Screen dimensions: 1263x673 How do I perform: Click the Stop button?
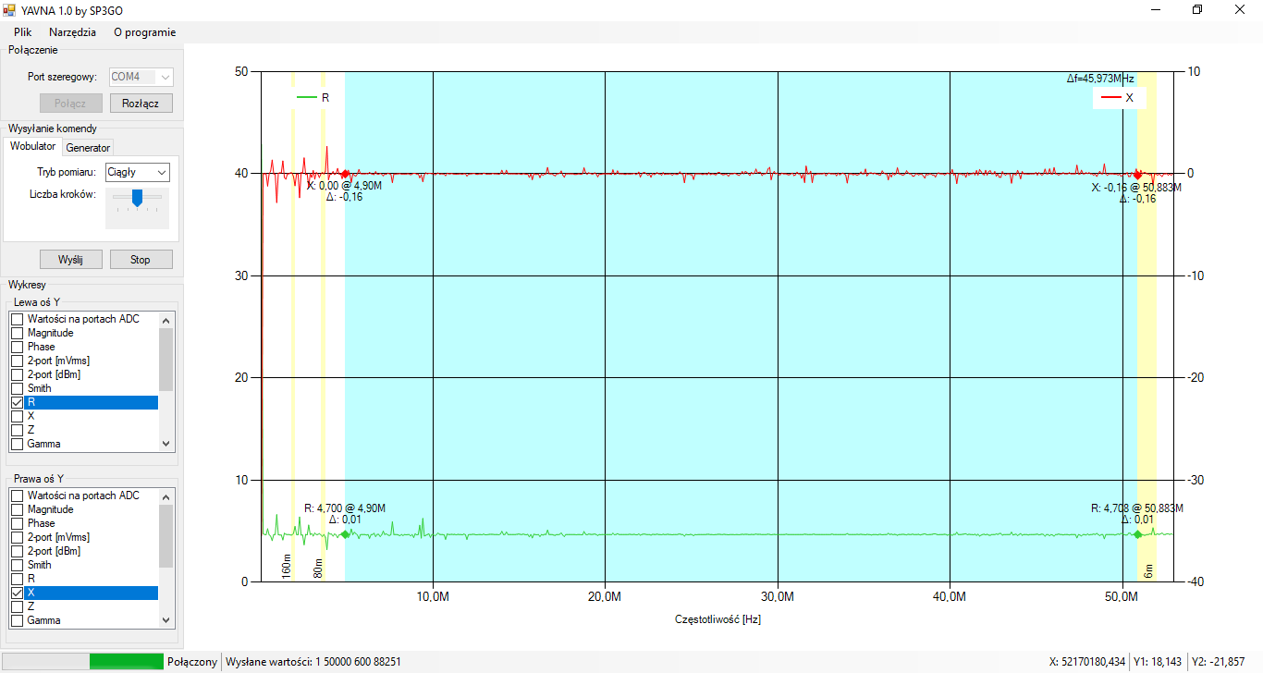tap(141, 260)
